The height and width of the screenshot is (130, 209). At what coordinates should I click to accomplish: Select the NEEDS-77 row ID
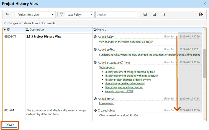pyautogui.click(x=10, y=37)
